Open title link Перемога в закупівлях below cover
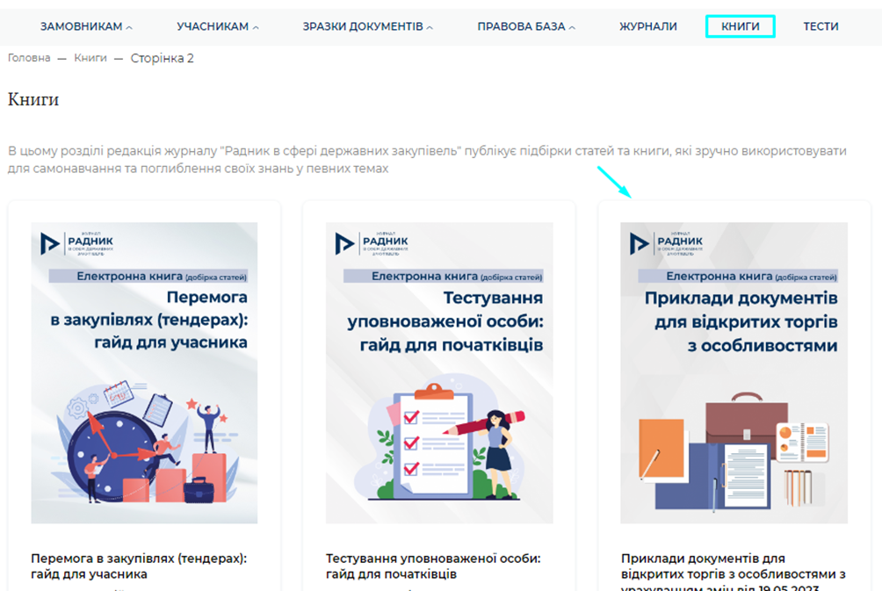 tap(139, 566)
